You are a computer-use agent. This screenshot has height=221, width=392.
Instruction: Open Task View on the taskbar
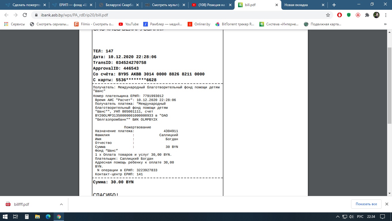coord(16,216)
